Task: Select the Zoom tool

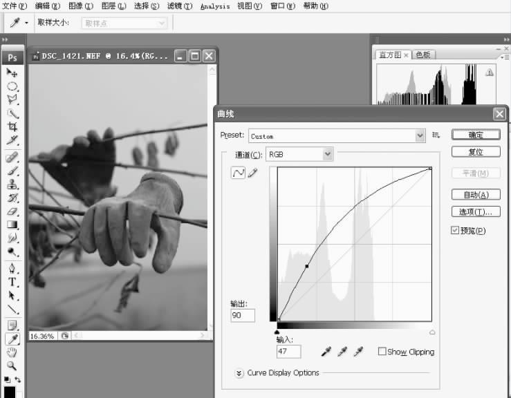Action: click(x=12, y=366)
